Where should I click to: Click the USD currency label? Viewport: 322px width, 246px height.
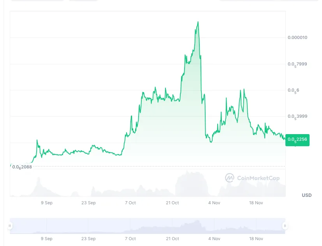pos(306,195)
